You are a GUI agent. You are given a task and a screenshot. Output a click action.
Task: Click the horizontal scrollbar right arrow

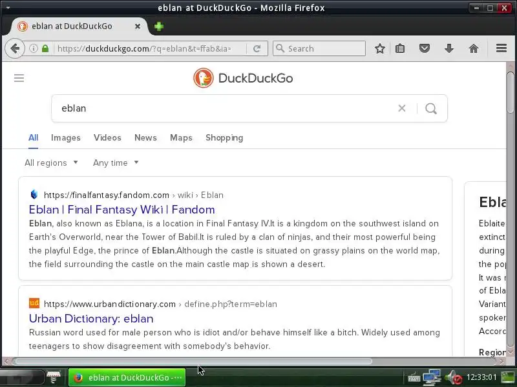click(x=501, y=361)
